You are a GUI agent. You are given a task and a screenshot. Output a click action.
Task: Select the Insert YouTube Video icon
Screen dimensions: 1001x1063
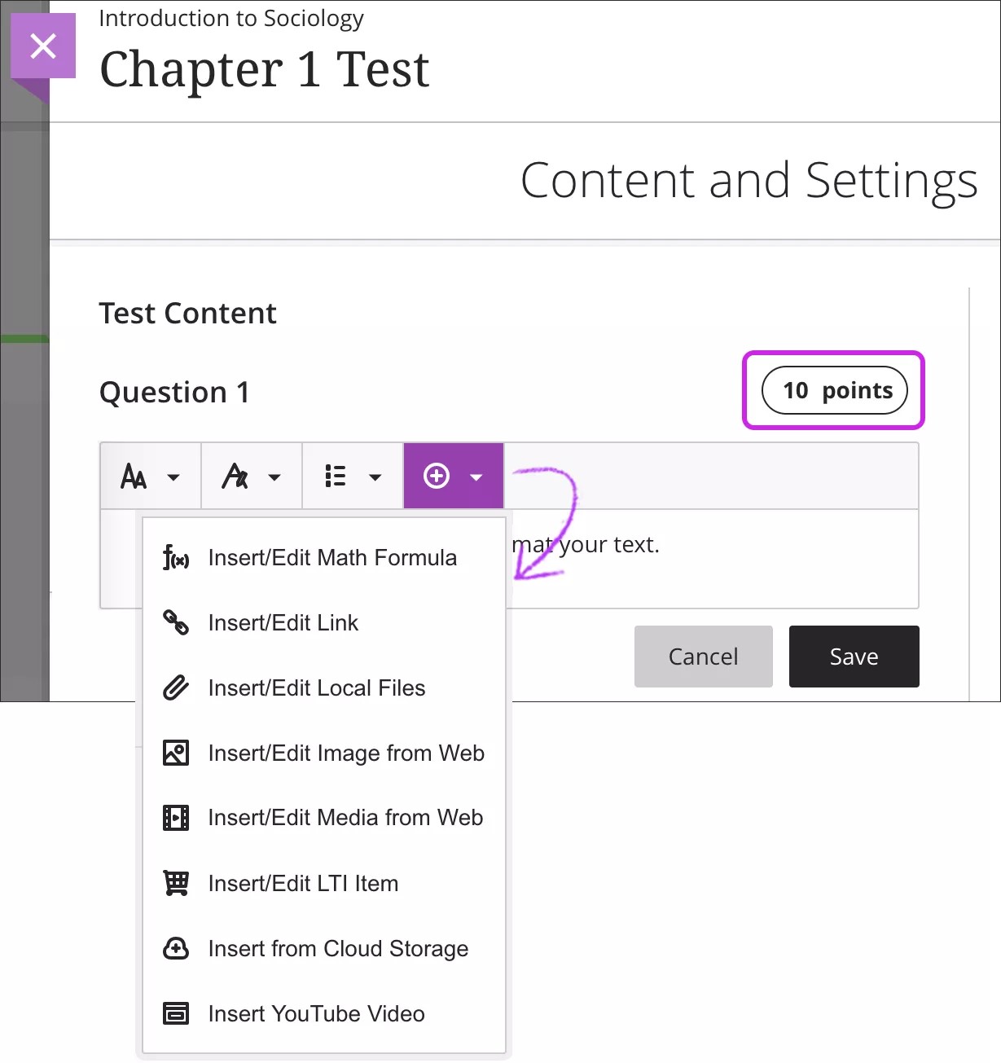[x=175, y=1013]
